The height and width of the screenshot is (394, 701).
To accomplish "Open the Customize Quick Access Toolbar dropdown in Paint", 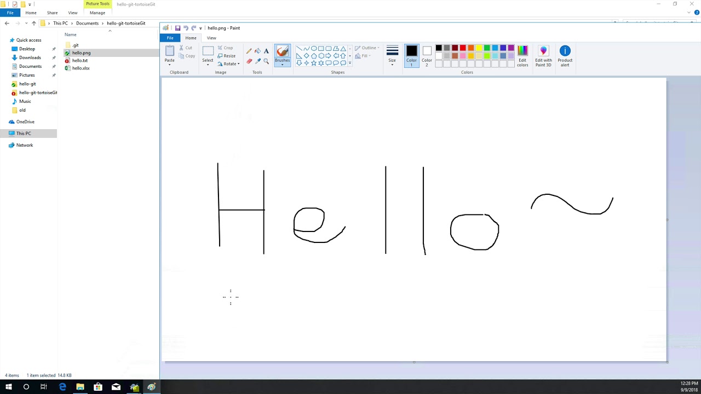I will point(200,28).
